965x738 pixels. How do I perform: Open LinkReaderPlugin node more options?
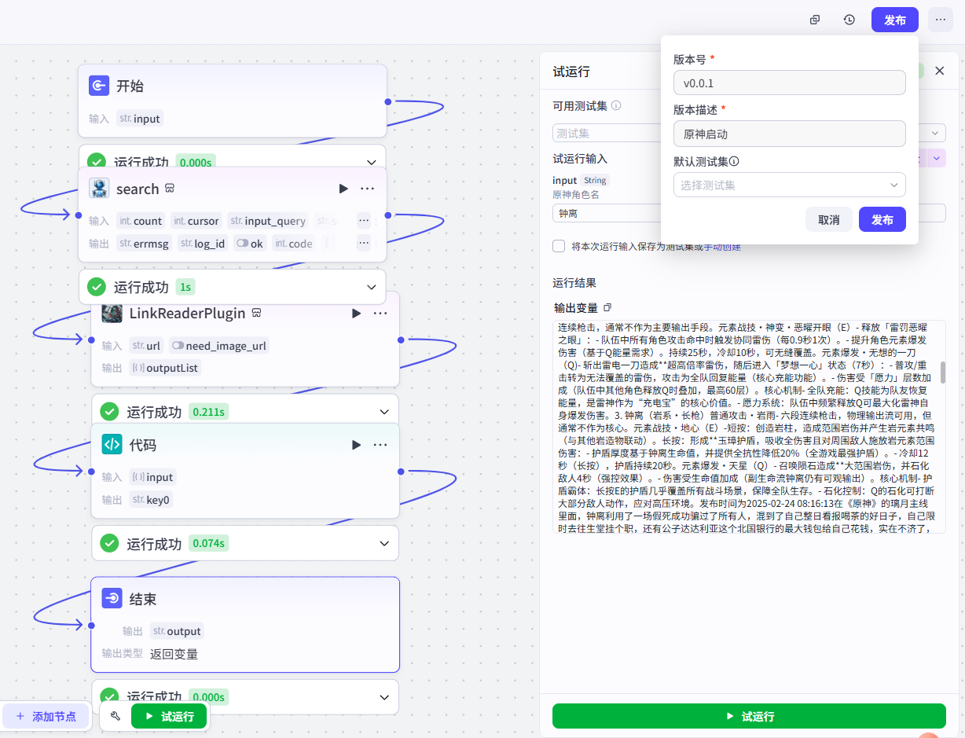(380, 313)
